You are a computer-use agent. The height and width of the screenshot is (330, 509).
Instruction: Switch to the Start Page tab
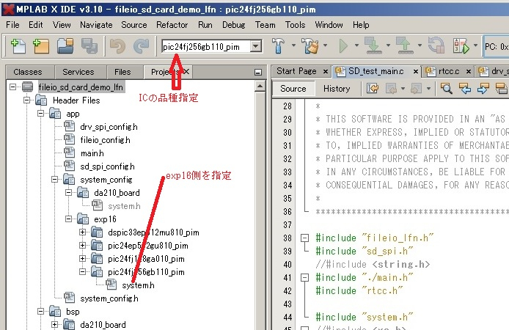click(296, 71)
